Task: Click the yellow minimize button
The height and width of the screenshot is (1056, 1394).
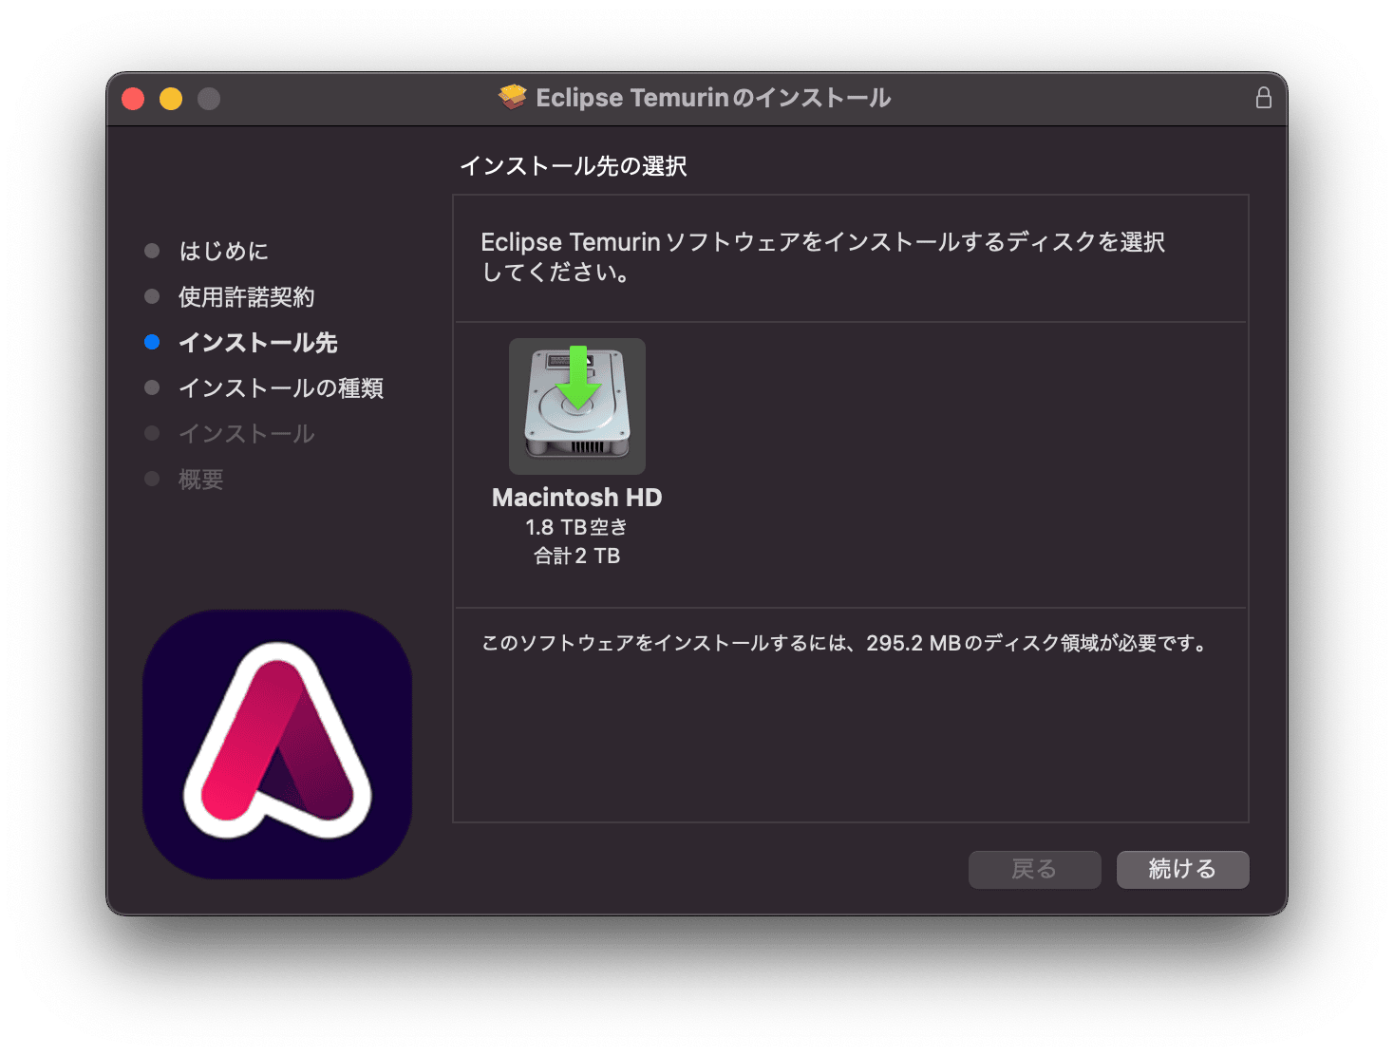Action: (x=171, y=98)
